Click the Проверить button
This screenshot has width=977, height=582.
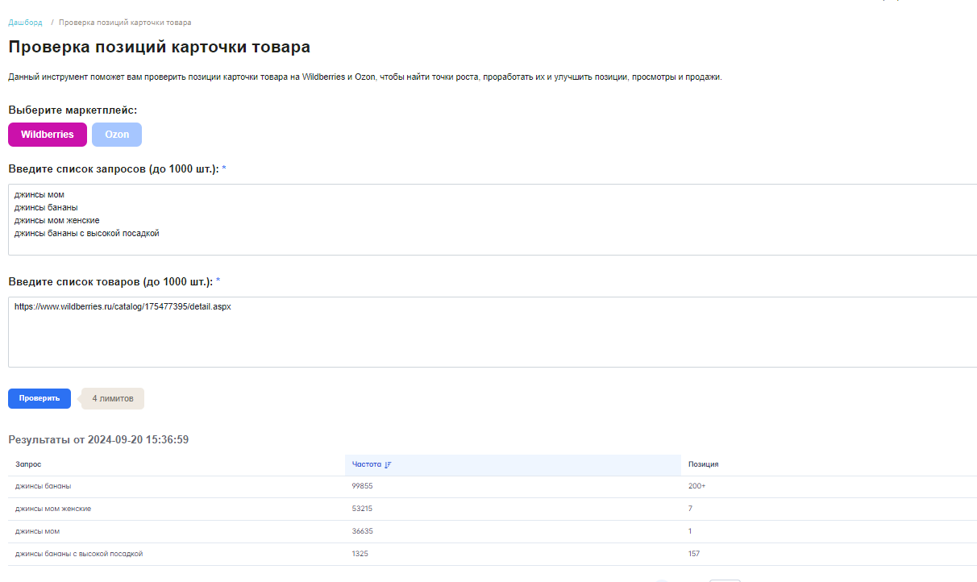click(x=39, y=398)
